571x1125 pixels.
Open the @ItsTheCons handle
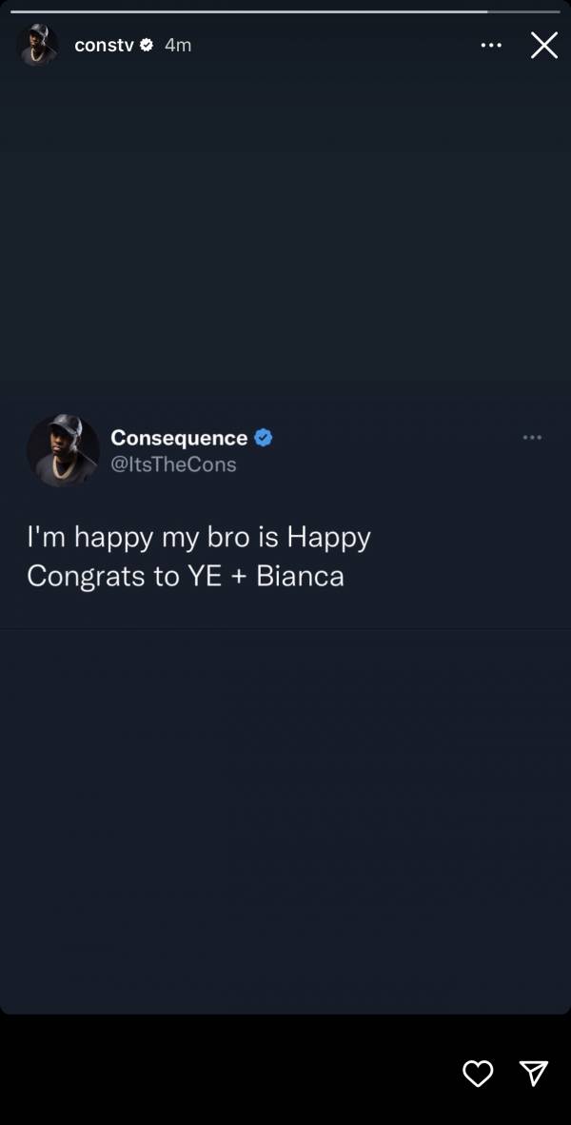pos(173,464)
